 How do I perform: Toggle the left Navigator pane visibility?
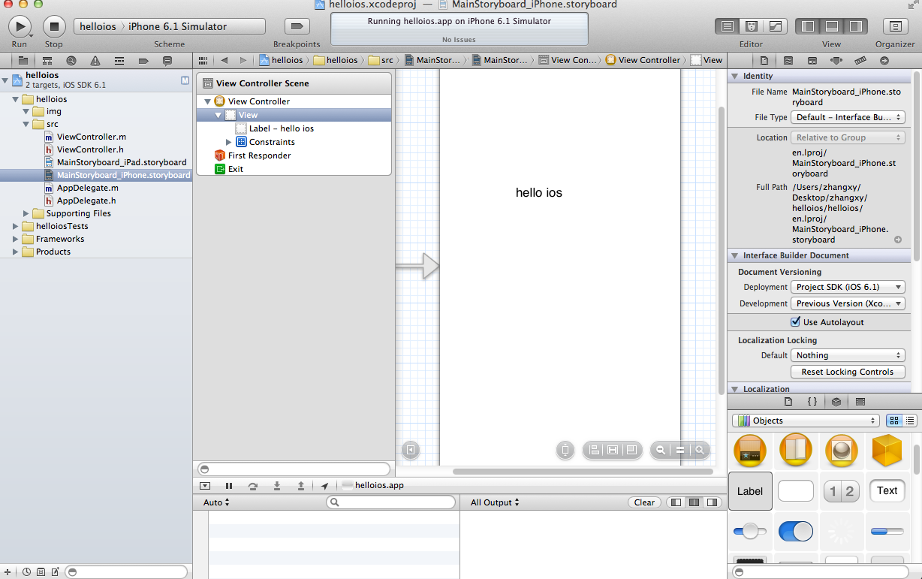click(x=808, y=26)
